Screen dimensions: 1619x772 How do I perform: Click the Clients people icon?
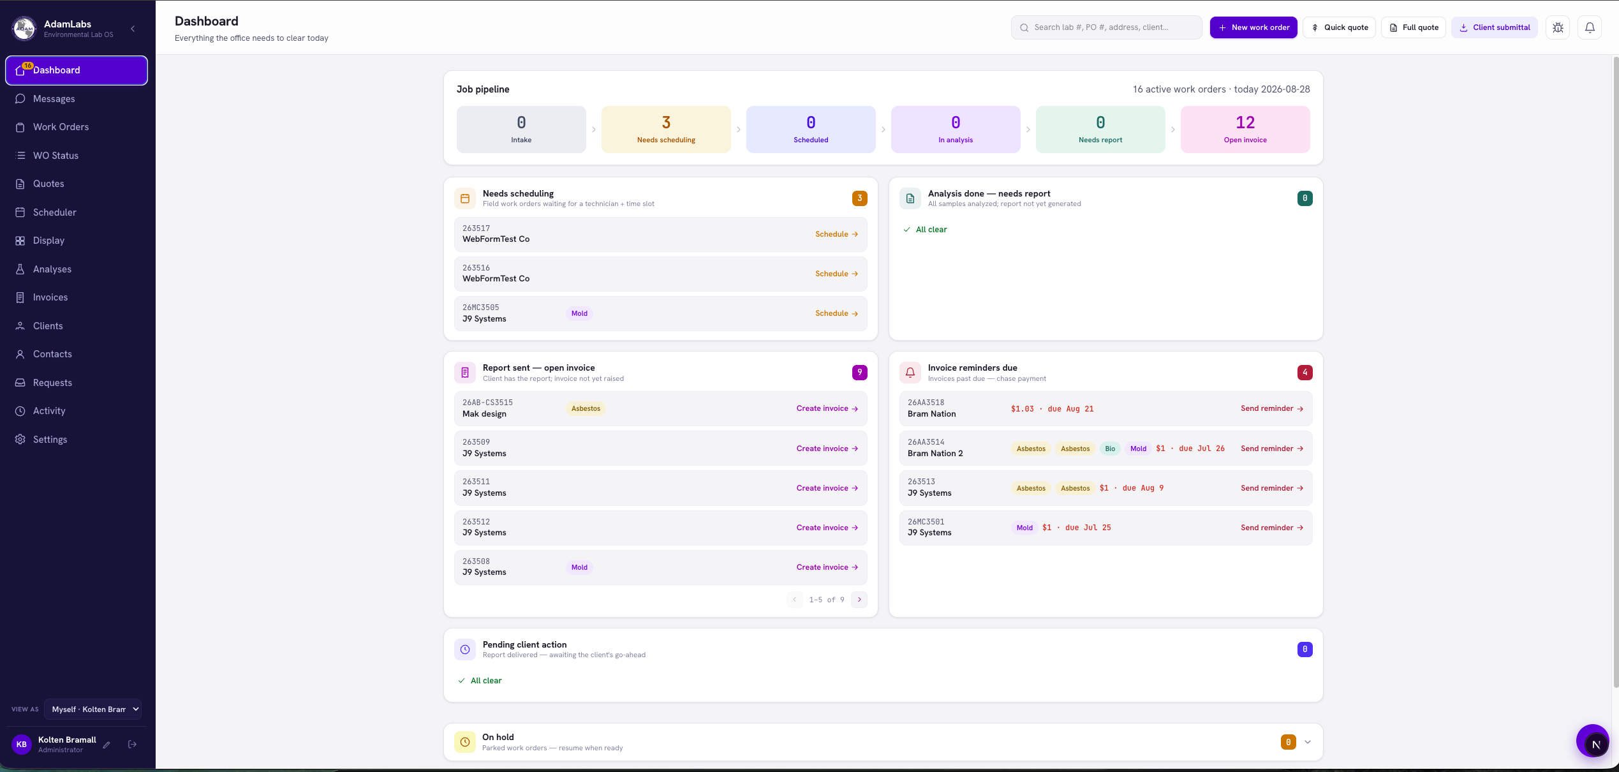pyautogui.click(x=20, y=326)
